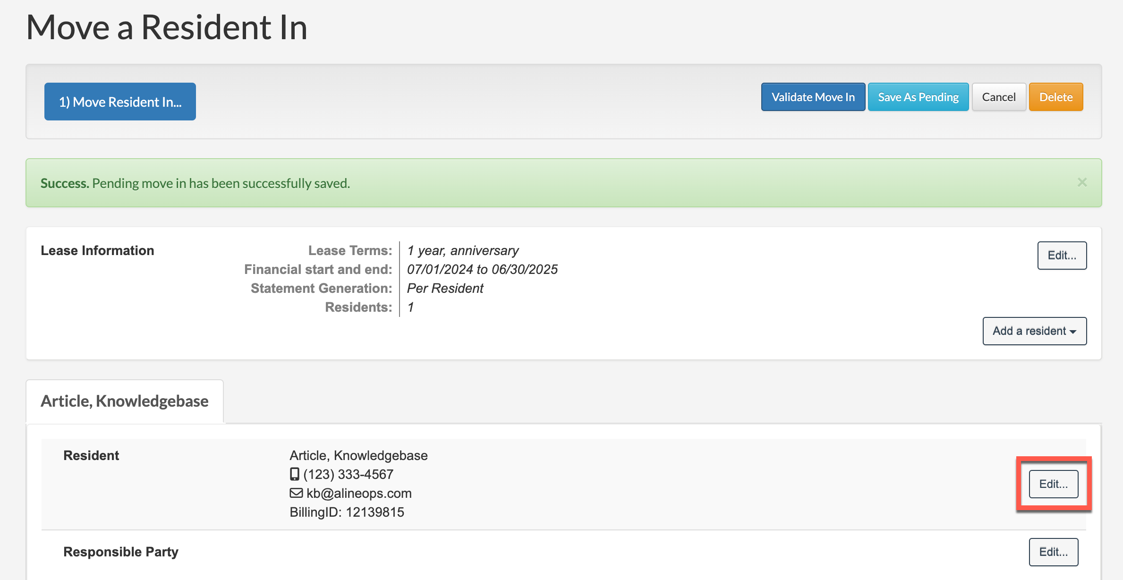
Task: Cancel the move in
Action: pos(998,97)
